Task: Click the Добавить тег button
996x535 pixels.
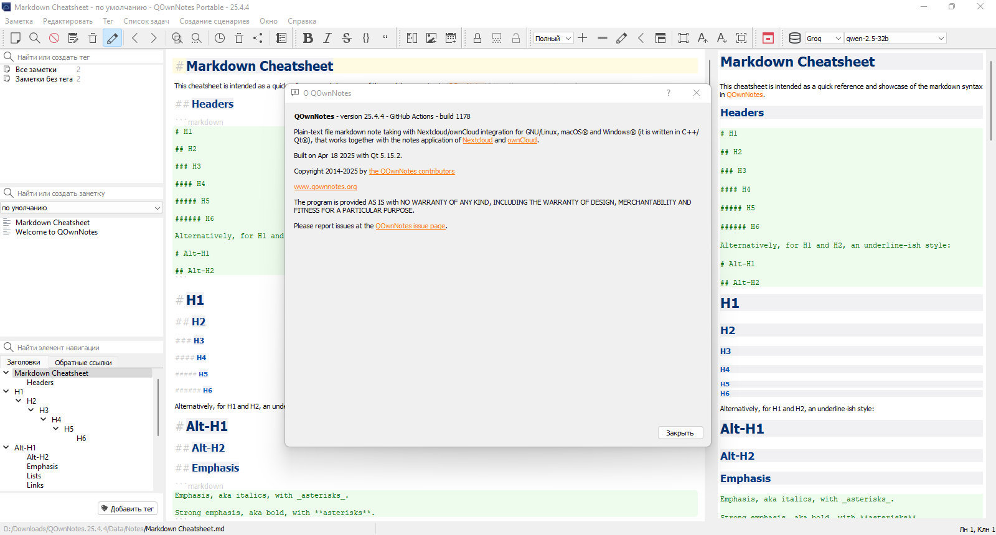Action: point(128,509)
